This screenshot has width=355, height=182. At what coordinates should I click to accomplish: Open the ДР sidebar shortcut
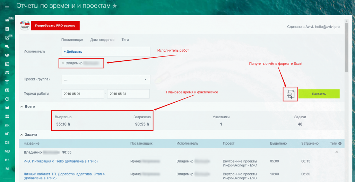pos(7,125)
